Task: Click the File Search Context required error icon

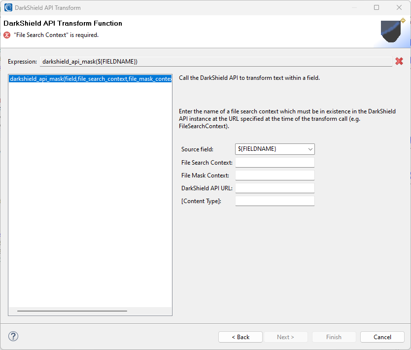Action: [x=7, y=35]
